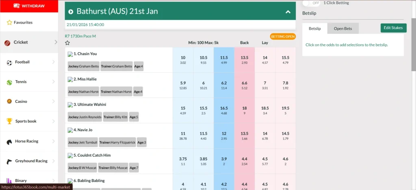Toggle 1 Click Betting switch

coord(311,3)
